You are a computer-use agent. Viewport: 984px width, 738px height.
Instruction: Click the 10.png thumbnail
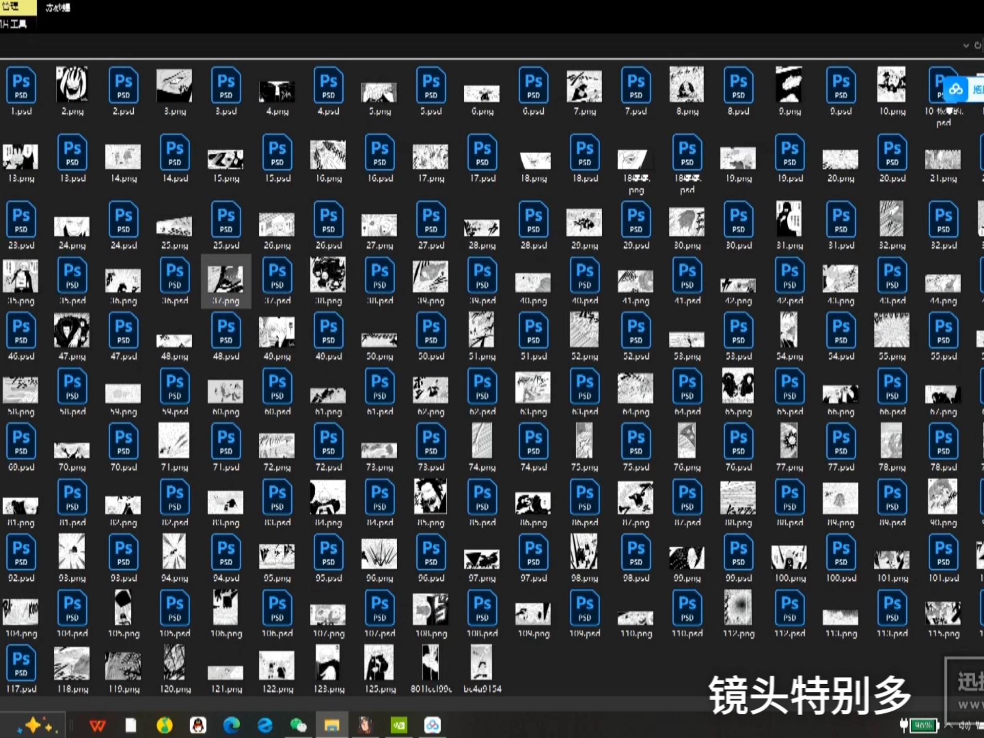(x=891, y=84)
